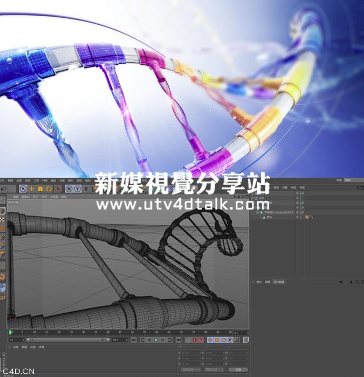The width and height of the screenshot is (364, 377).
Task: Toggle visibility dots of HyperNURBS object
Action: pyautogui.click(x=300, y=213)
